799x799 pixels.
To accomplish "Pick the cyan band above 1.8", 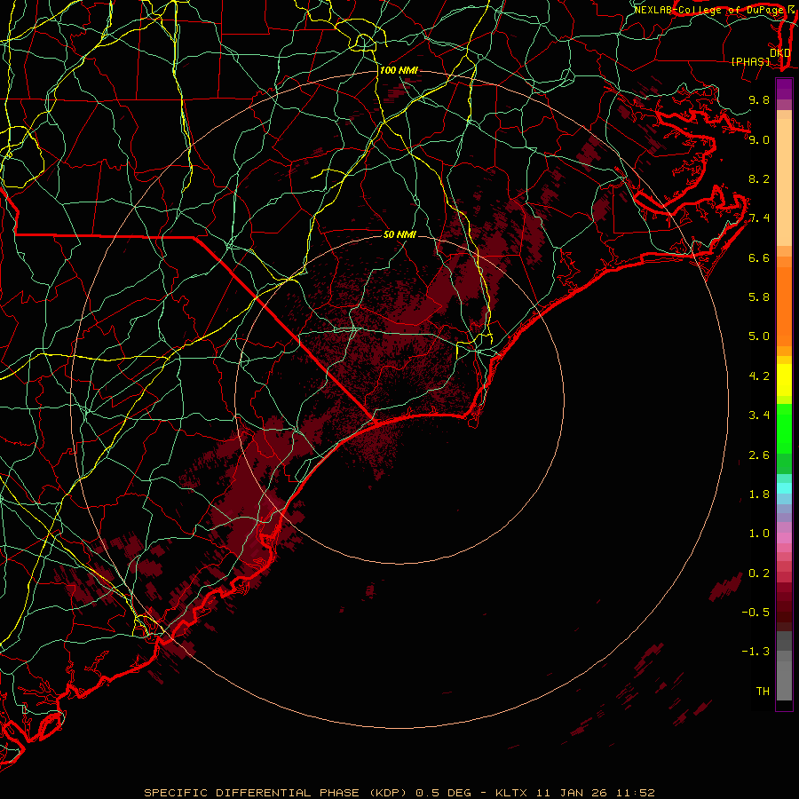I will [784, 488].
